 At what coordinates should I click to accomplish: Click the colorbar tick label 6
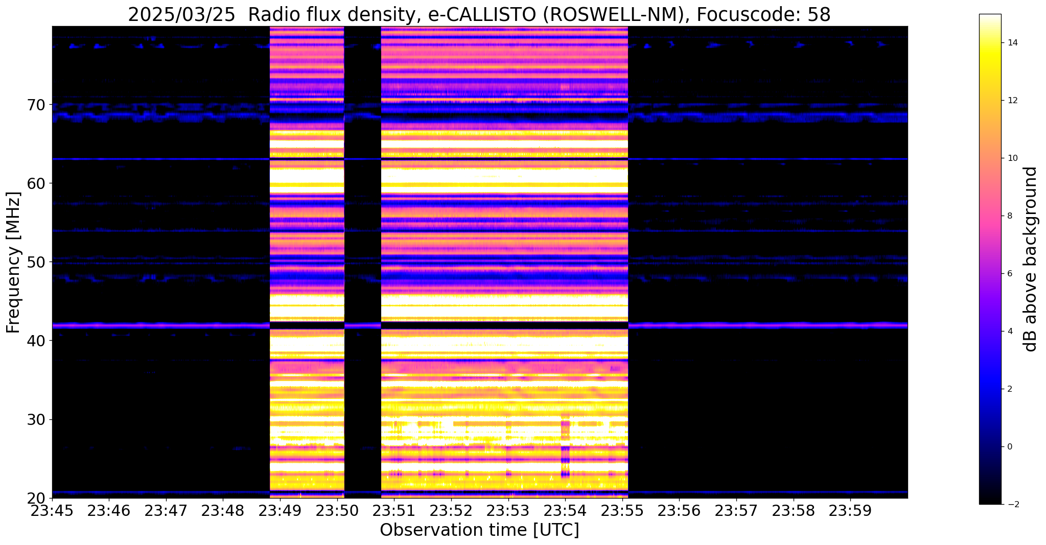pyautogui.click(x=1009, y=274)
